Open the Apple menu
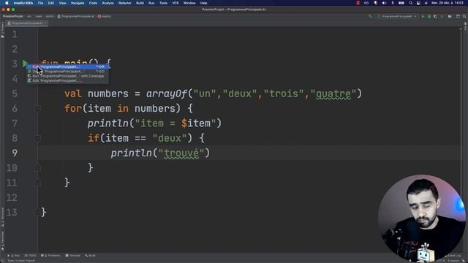Screen dimensions: 468x263 pos(7,3)
